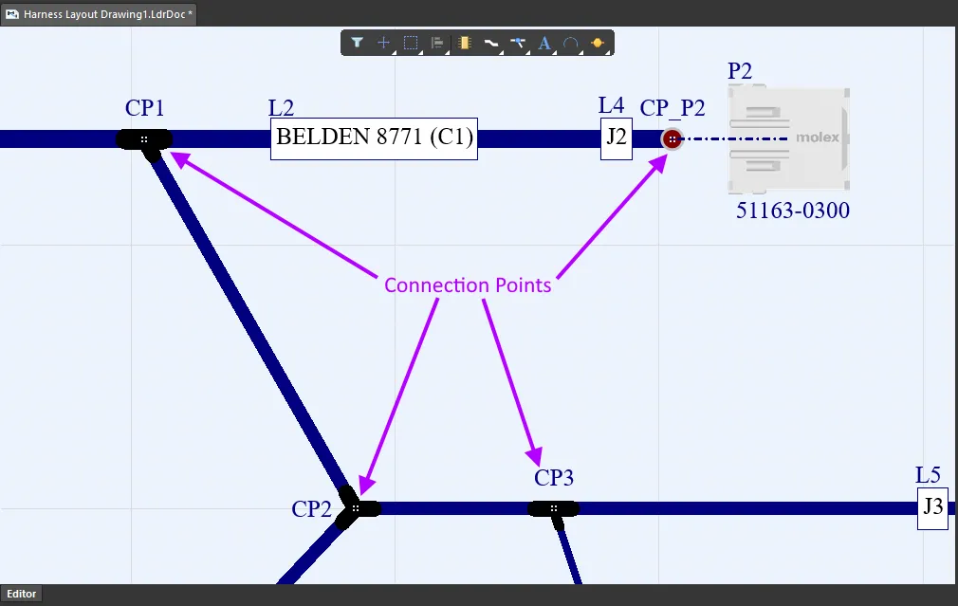Click the selection filter funnel icon

357,43
